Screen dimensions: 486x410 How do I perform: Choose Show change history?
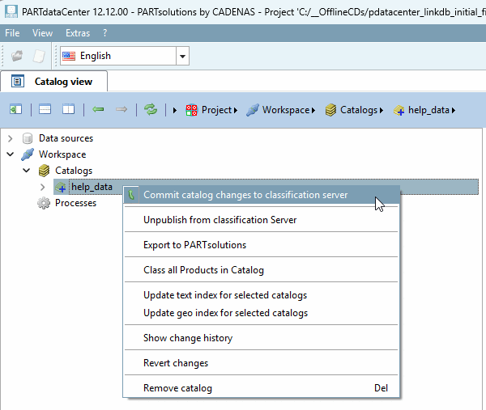(261, 338)
